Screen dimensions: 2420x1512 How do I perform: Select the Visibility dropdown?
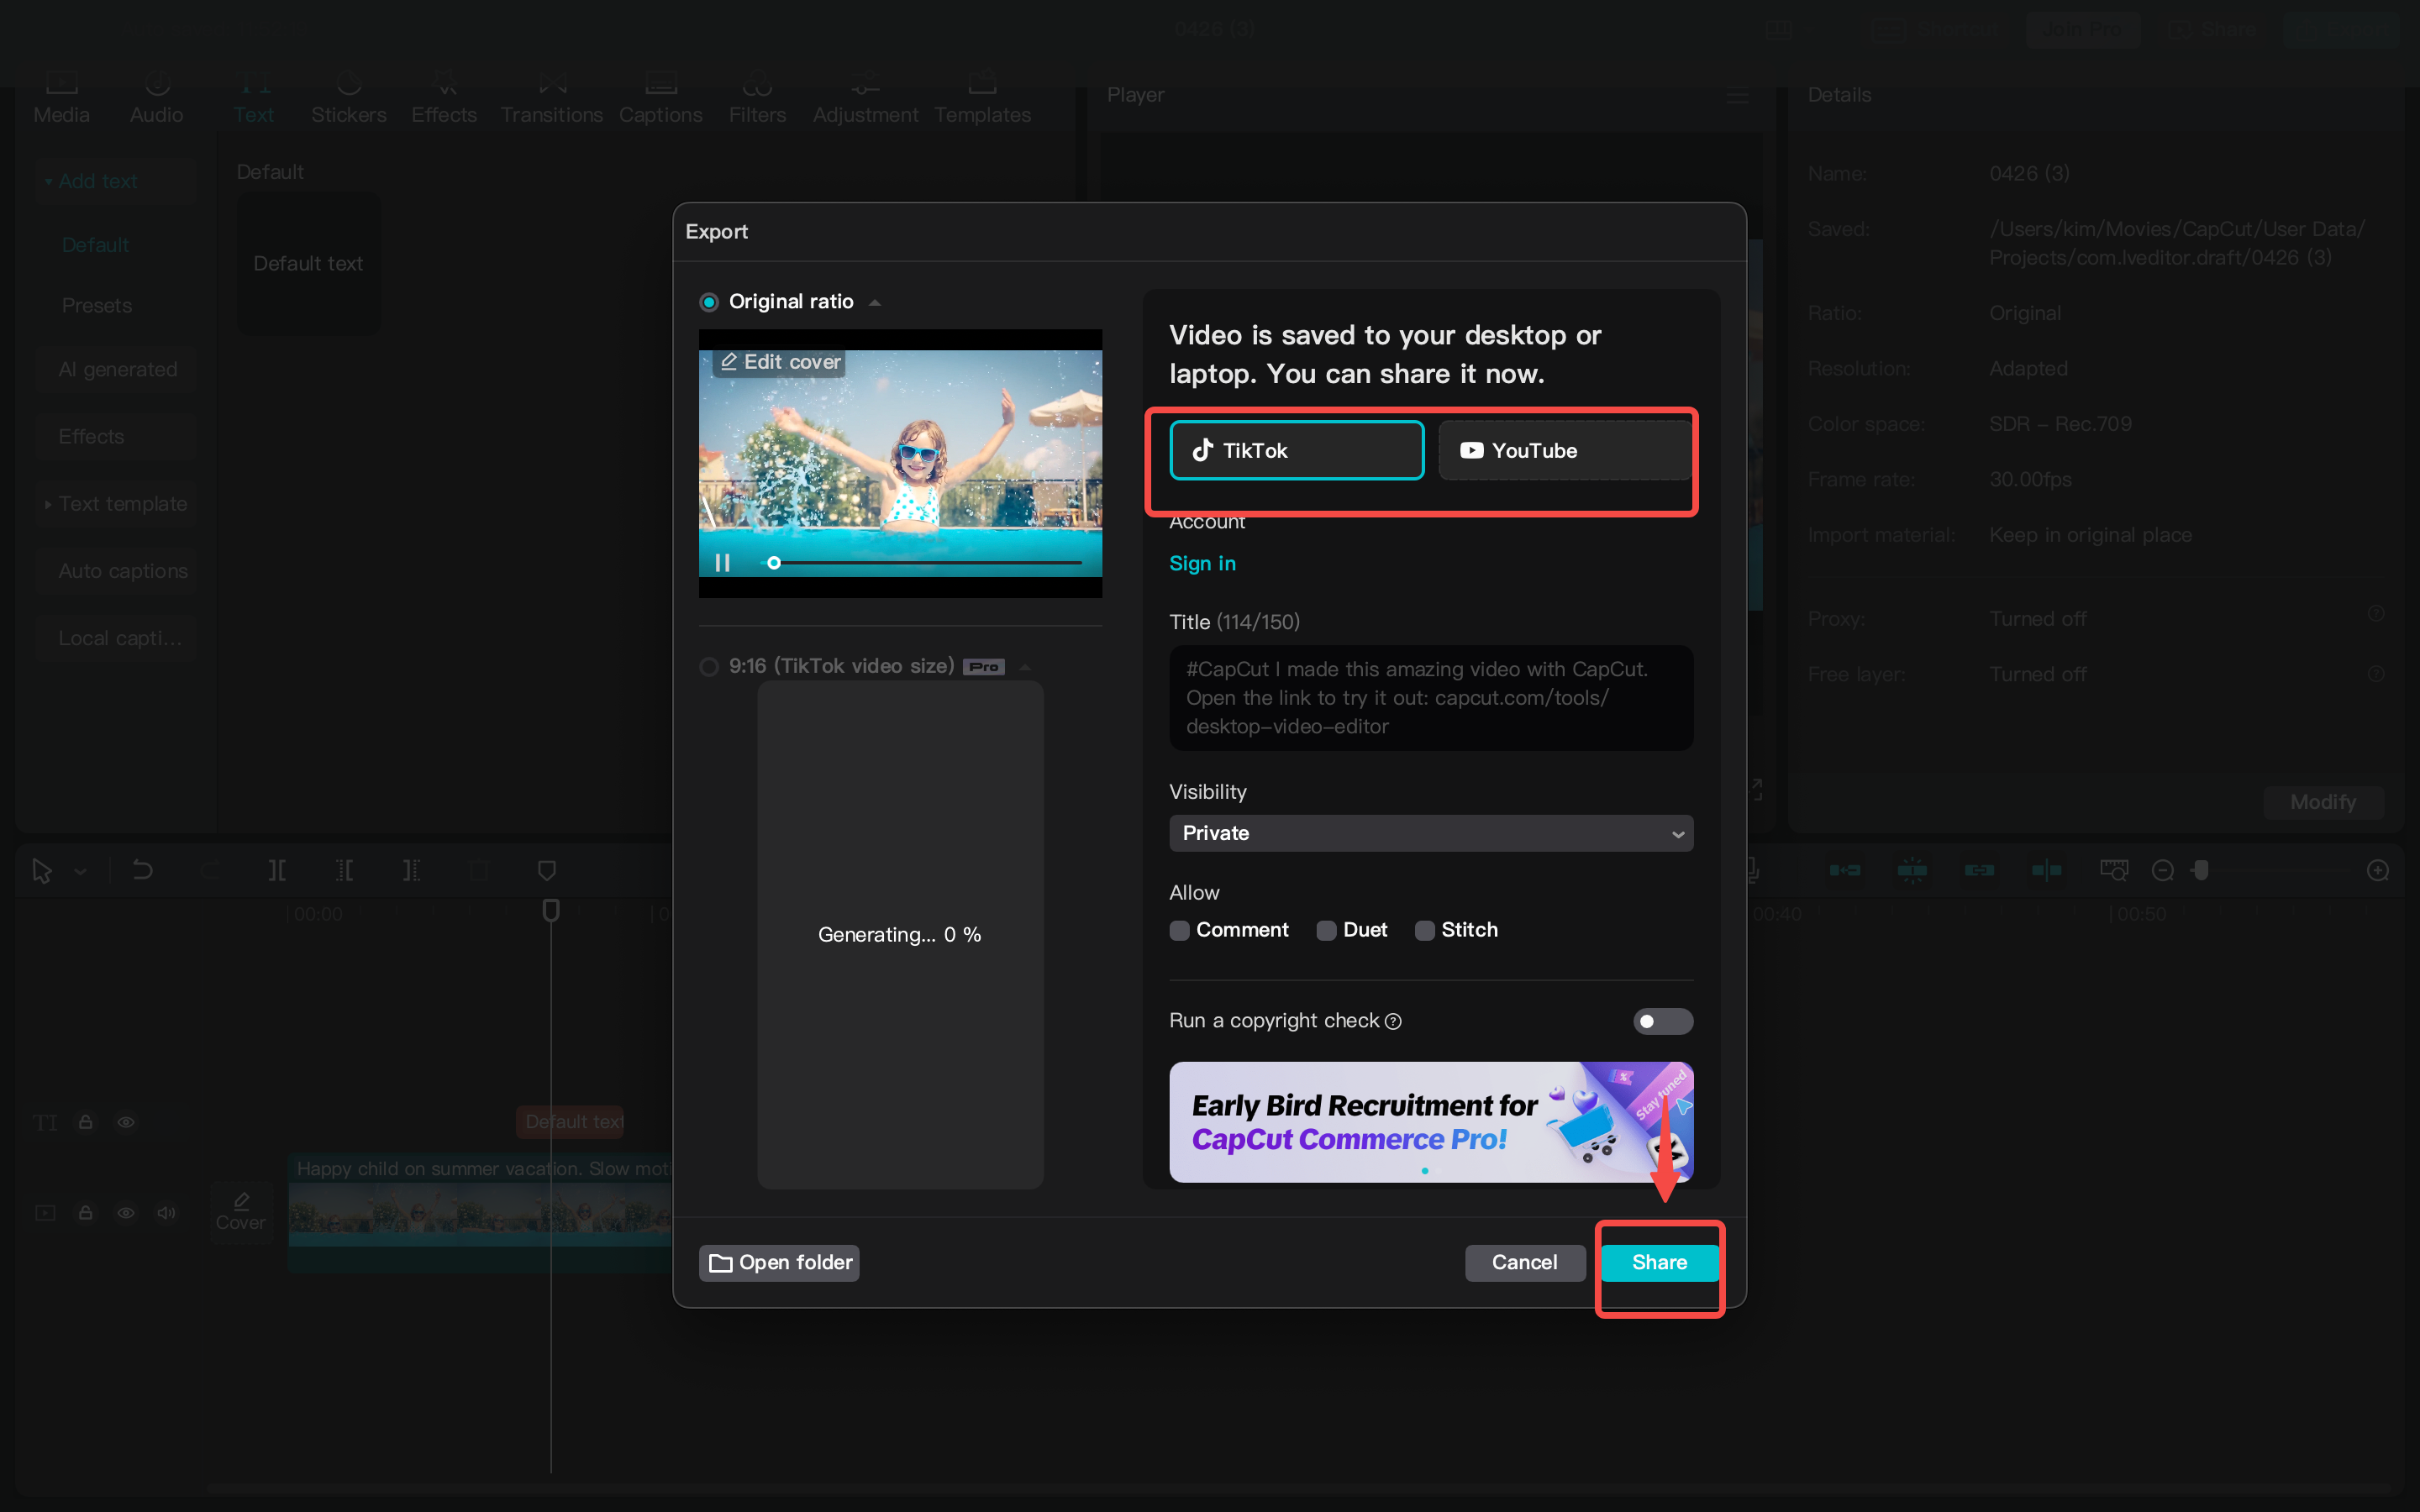pyautogui.click(x=1428, y=832)
